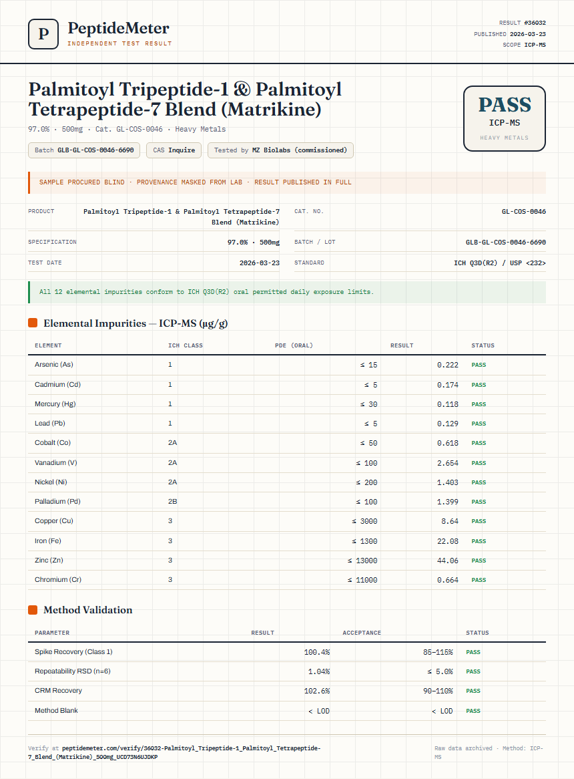Click the PeptideMeter P logo icon
This screenshot has width=574, height=779.
point(43,34)
